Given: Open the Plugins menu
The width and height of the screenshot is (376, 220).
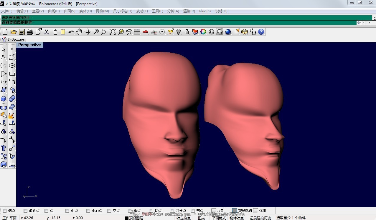Looking at the screenshot, I should pos(205,11).
